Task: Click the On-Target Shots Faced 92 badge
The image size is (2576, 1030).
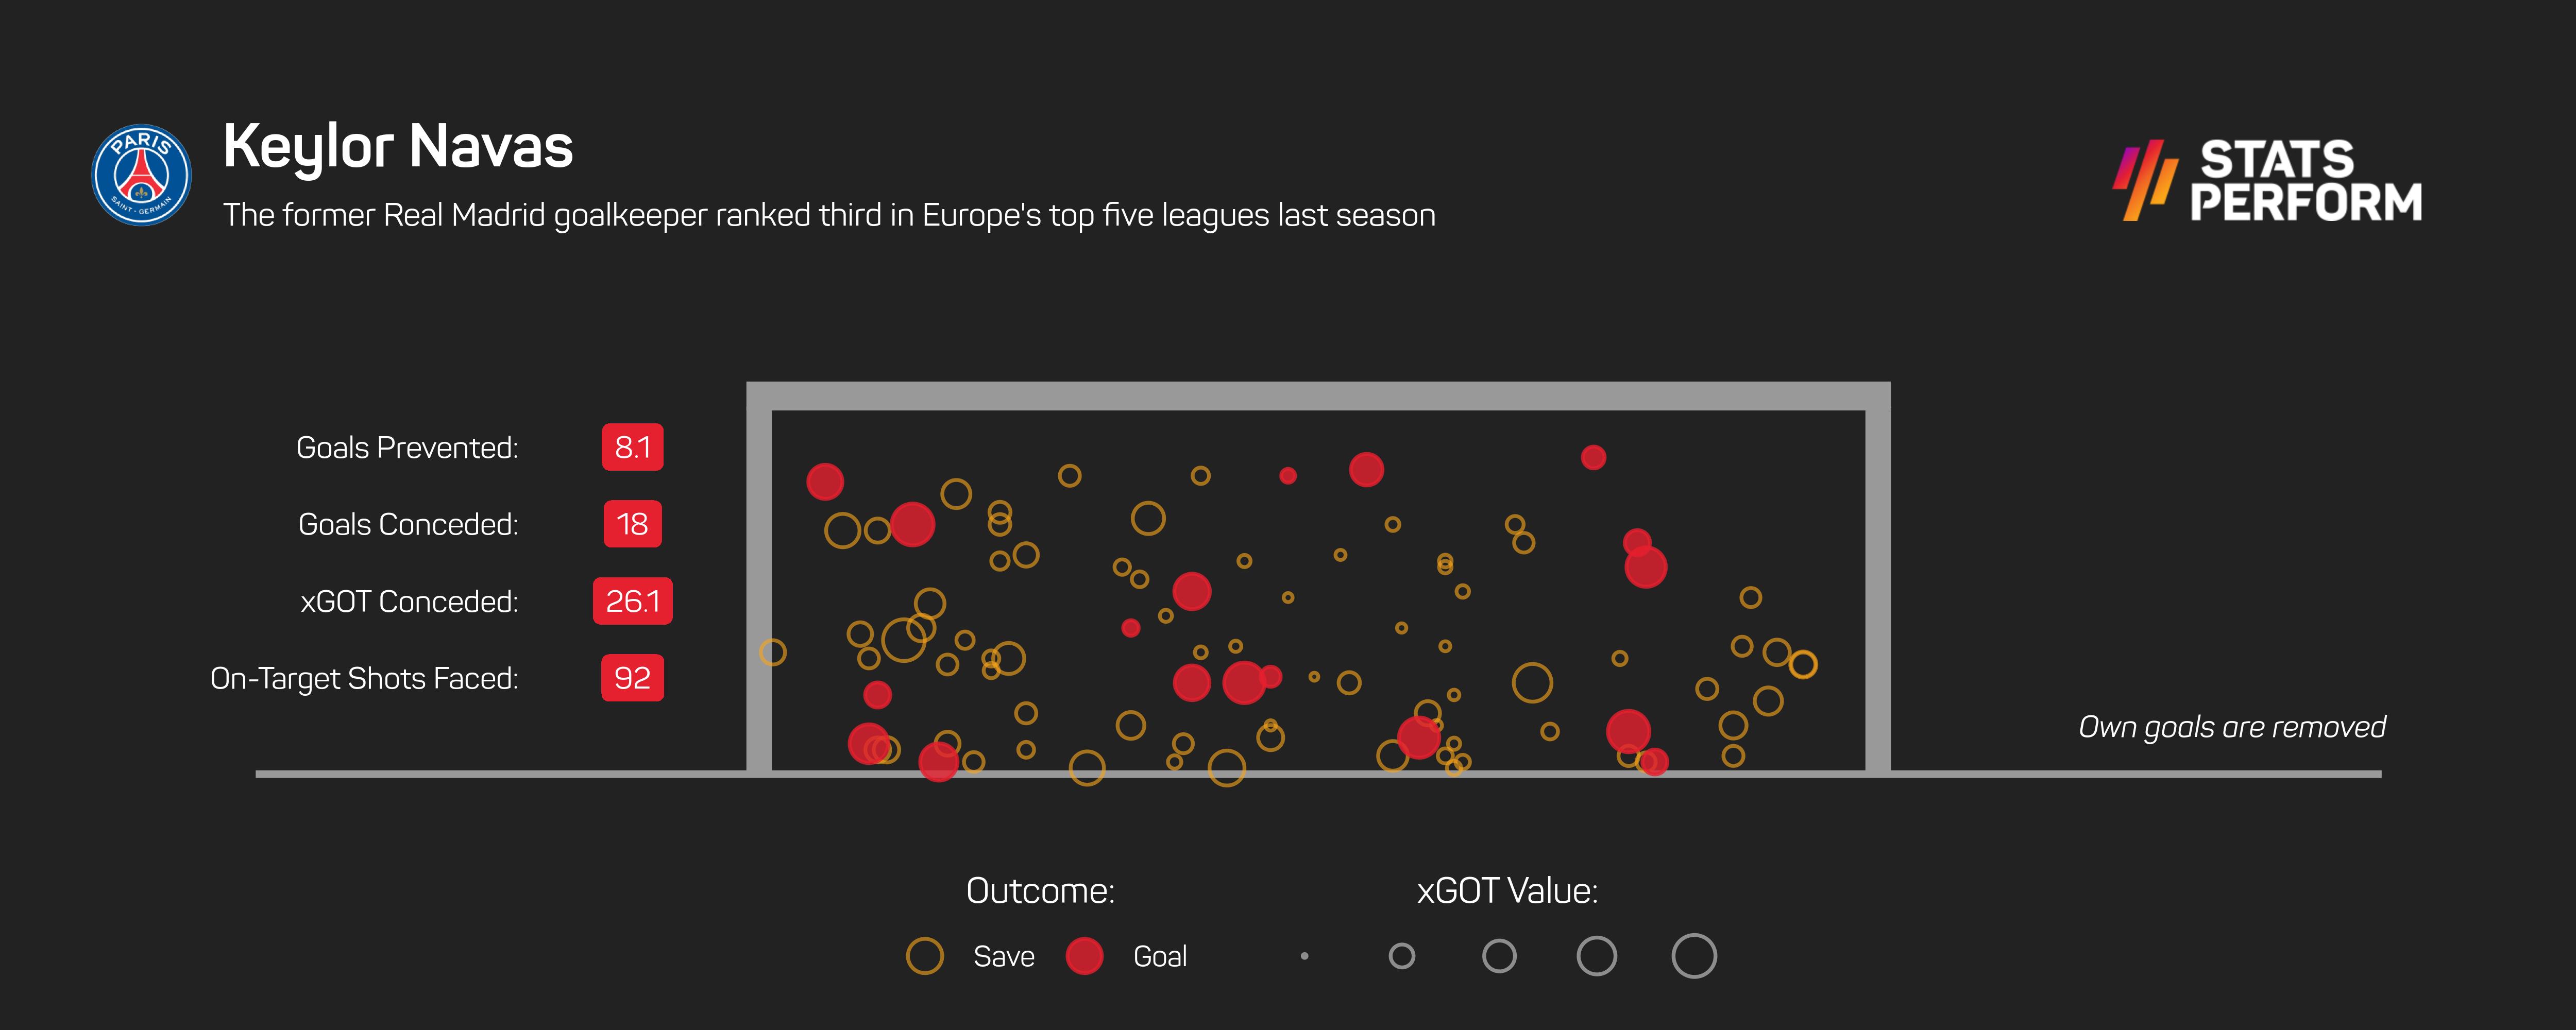Action: (632, 678)
